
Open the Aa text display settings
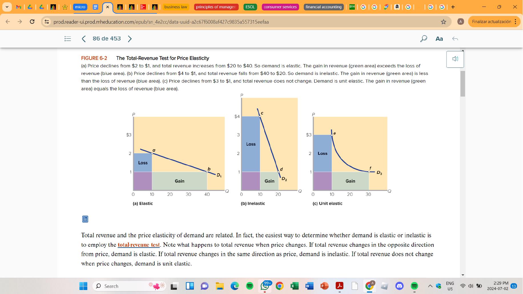pos(439,39)
